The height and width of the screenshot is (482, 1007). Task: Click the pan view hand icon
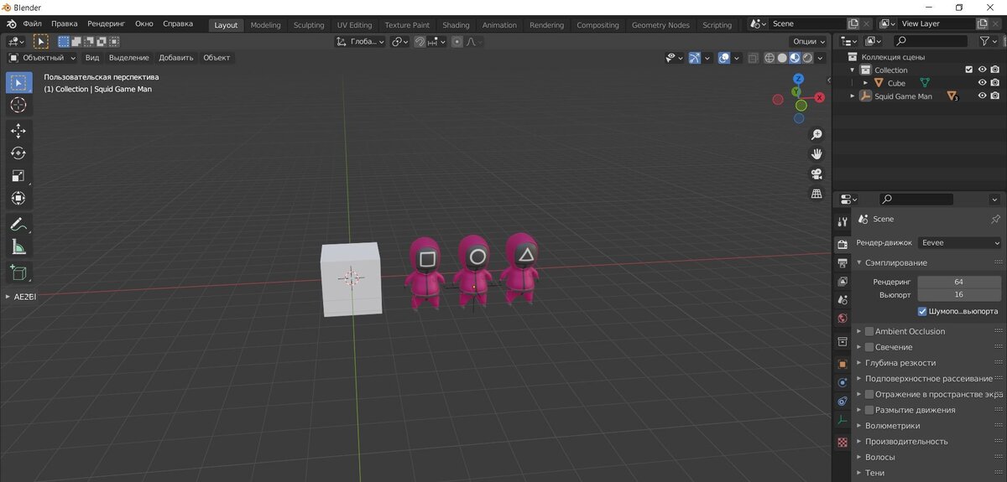(817, 154)
